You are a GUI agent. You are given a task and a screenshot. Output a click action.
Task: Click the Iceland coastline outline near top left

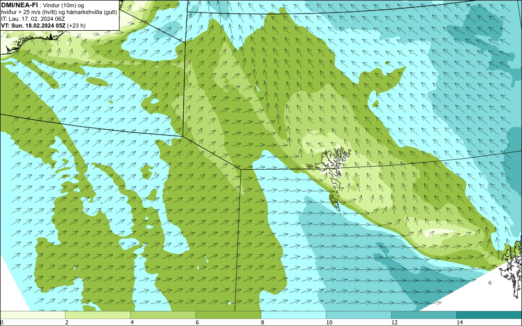pyautogui.click(x=32, y=42)
